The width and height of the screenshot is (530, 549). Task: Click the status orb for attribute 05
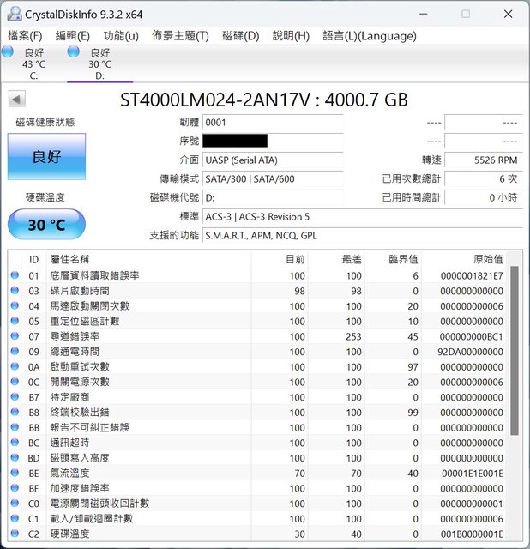(14, 321)
